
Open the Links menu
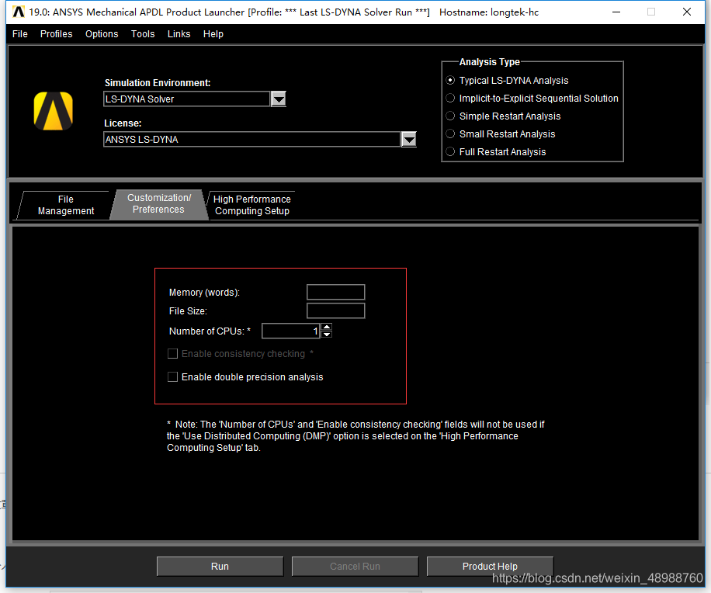(x=179, y=34)
